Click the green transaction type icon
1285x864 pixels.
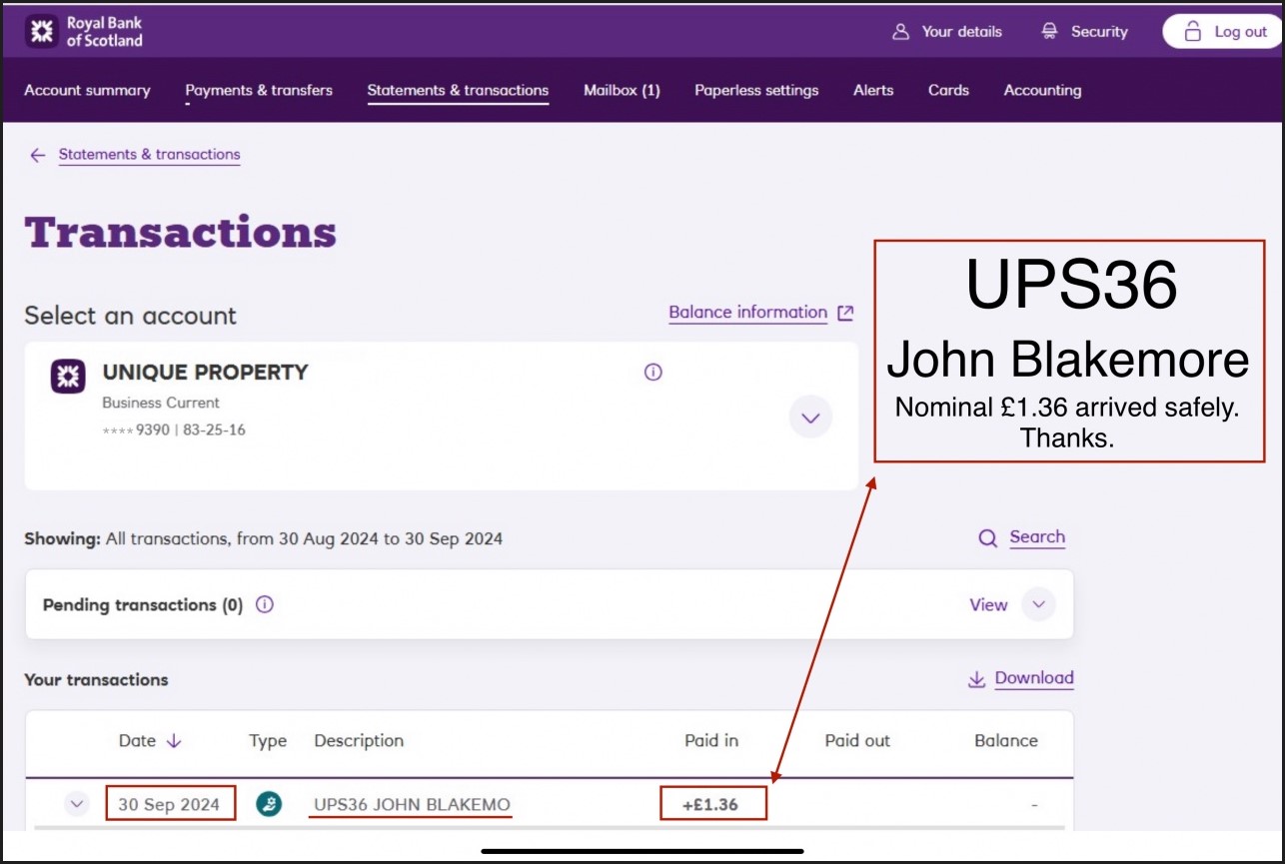[x=268, y=804]
